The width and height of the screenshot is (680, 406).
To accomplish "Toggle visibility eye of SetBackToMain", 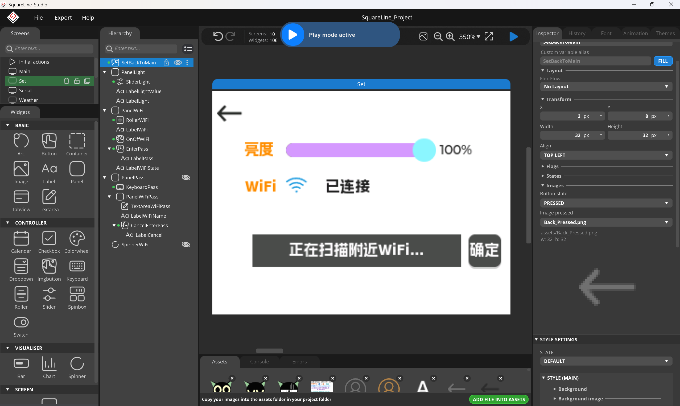I will click(x=178, y=63).
